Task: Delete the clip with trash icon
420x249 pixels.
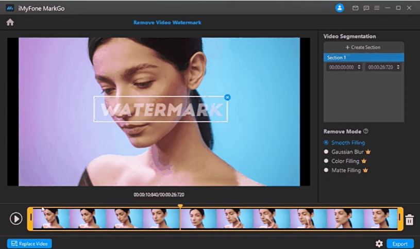Action: 409,220
